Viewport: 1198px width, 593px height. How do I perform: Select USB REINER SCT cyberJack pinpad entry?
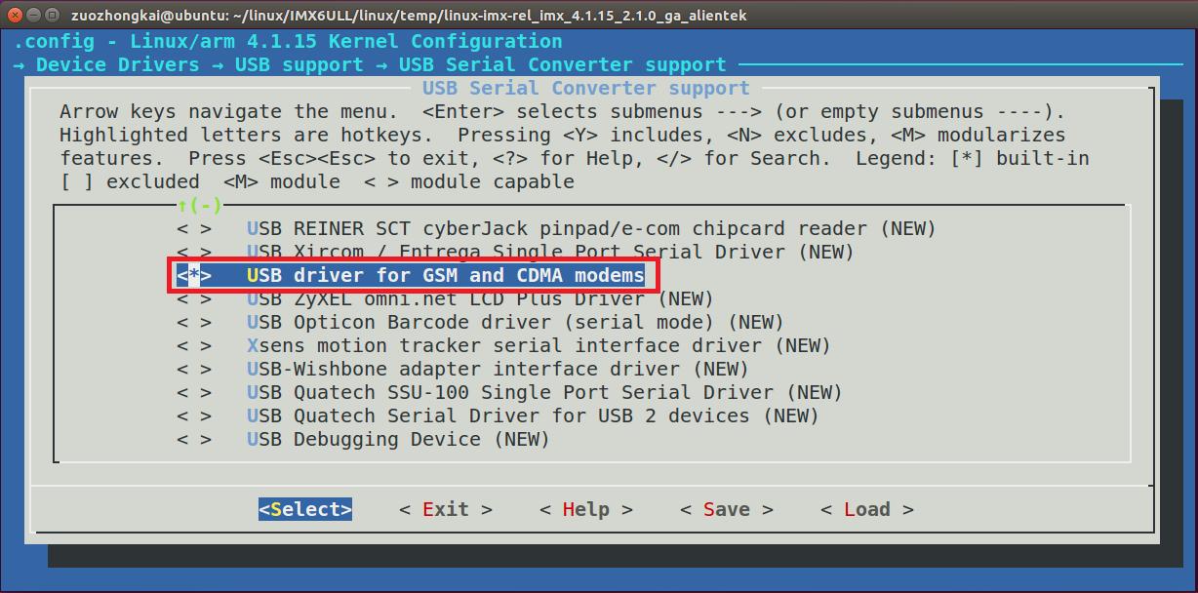click(x=591, y=228)
